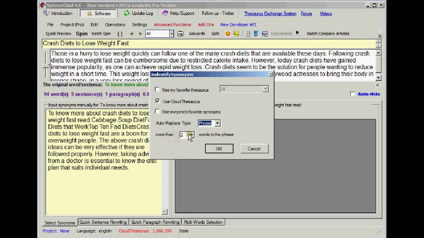
Task: Open the File menu
Action: click(50, 24)
